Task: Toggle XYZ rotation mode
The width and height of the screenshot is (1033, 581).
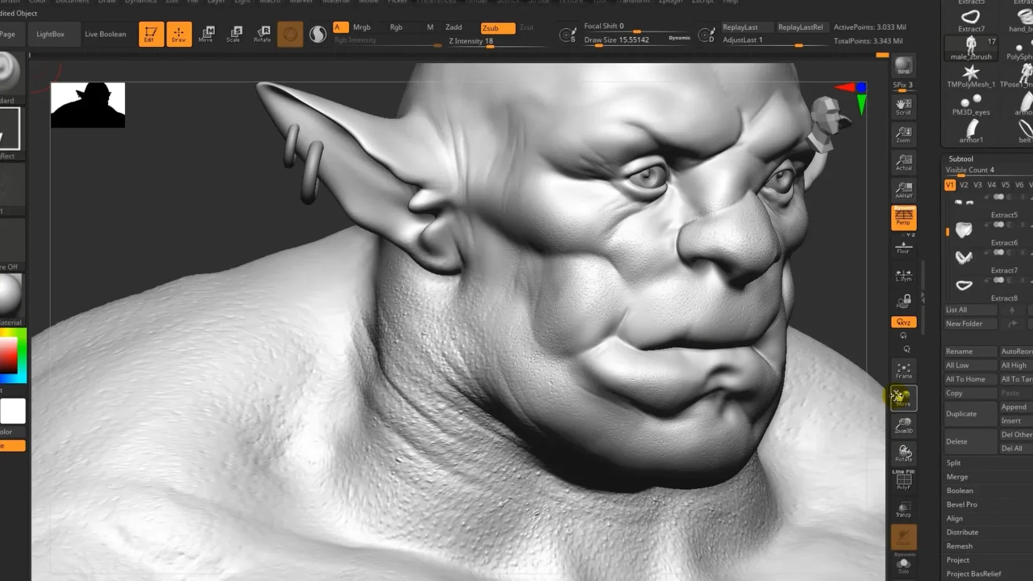Action: click(x=904, y=322)
